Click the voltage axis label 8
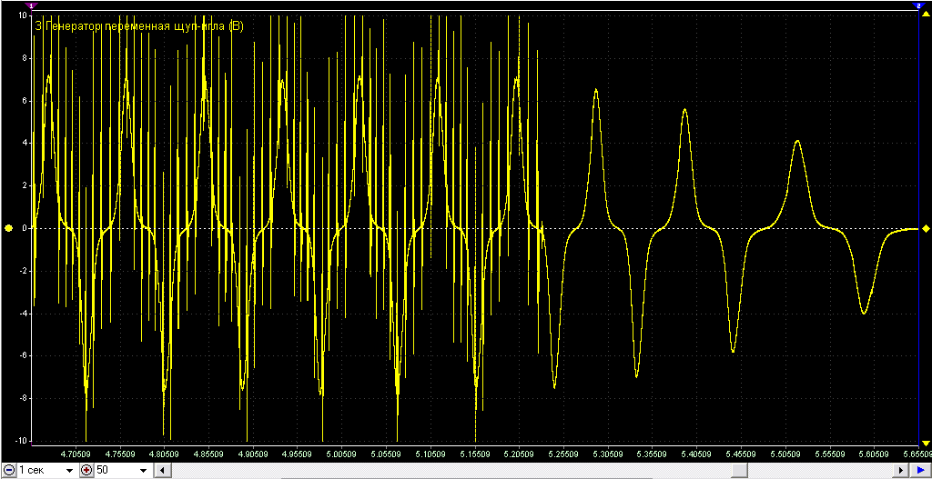The height and width of the screenshot is (479, 932). pyautogui.click(x=24, y=58)
